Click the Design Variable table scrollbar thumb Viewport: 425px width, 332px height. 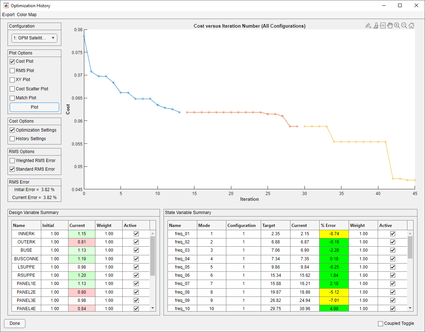(152, 256)
